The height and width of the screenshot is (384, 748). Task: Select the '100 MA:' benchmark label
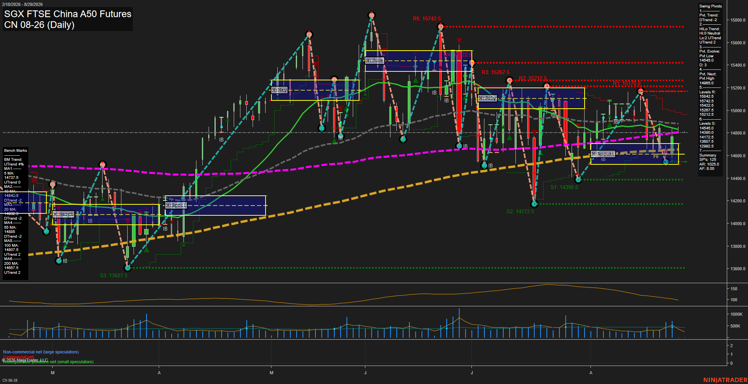tap(11, 246)
